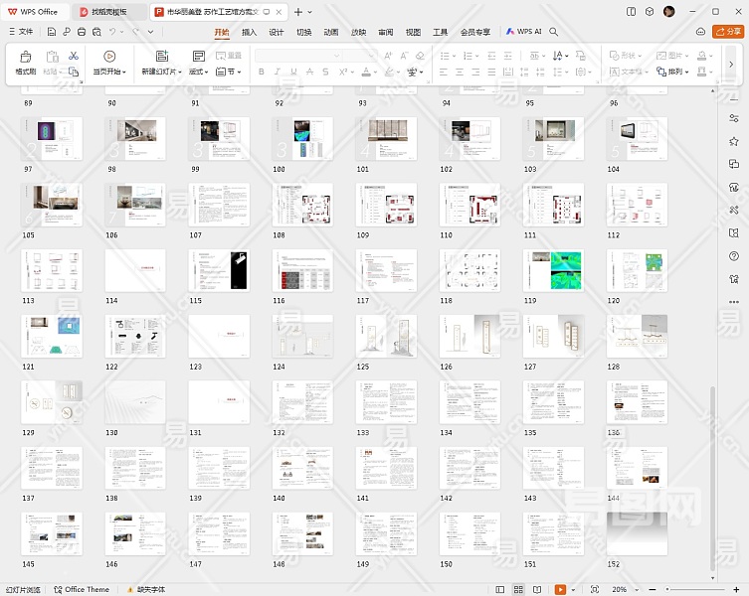Click the reading view icon in status bar
749x596 pixels.
pyautogui.click(x=536, y=590)
